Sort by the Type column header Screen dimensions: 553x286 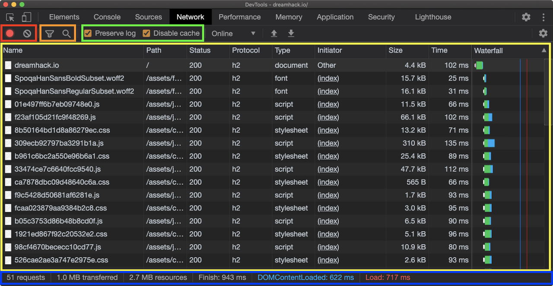coord(293,50)
